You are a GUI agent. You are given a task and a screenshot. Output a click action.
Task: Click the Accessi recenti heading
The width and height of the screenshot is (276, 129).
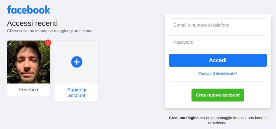tap(32, 23)
